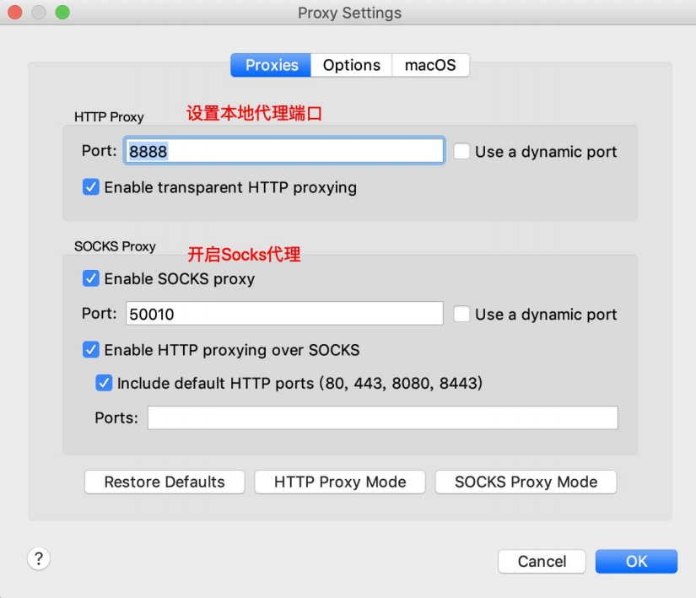Open help with the question mark icon
This screenshot has width=696, height=598.
click(39, 558)
